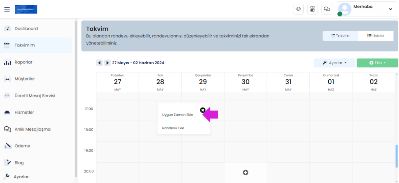Click the eye preview icon in header
The width and height of the screenshot is (399, 183).
pyautogui.click(x=298, y=9)
